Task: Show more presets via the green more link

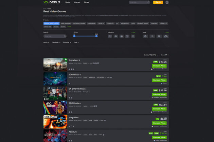Action: pyautogui.click(x=69, y=27)
